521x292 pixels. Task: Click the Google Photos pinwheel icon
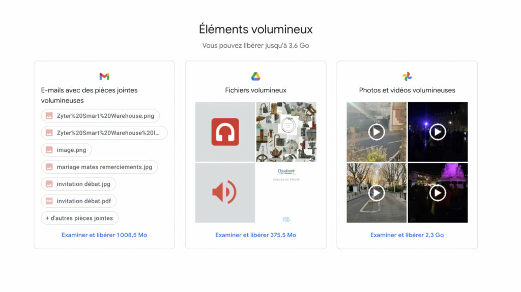click(x=407, y=77)
